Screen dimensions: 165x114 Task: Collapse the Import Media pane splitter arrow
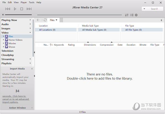pos(34,76)
